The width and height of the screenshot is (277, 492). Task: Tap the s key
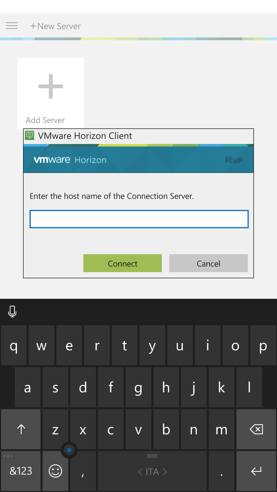coord(55,387)
